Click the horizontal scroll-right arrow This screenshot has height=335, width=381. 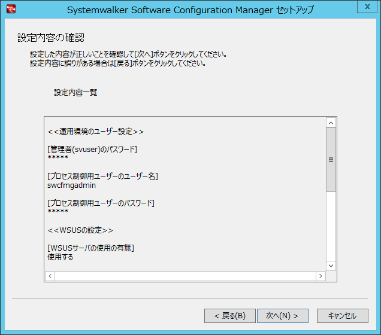(x=320, y=276)
